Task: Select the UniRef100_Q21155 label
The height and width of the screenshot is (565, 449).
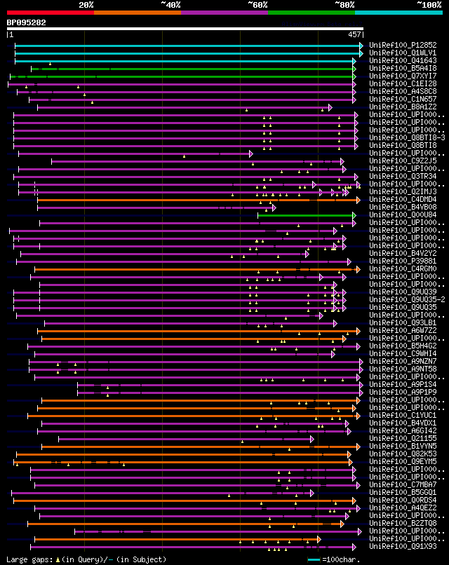Action: [x=403, y=439]
